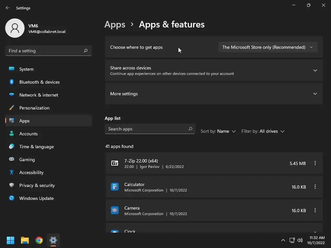Screen dimensions: 331x248
Task: Open Bluetooth & devices settings
Action: pyautogui.click(x=39, y=82)
